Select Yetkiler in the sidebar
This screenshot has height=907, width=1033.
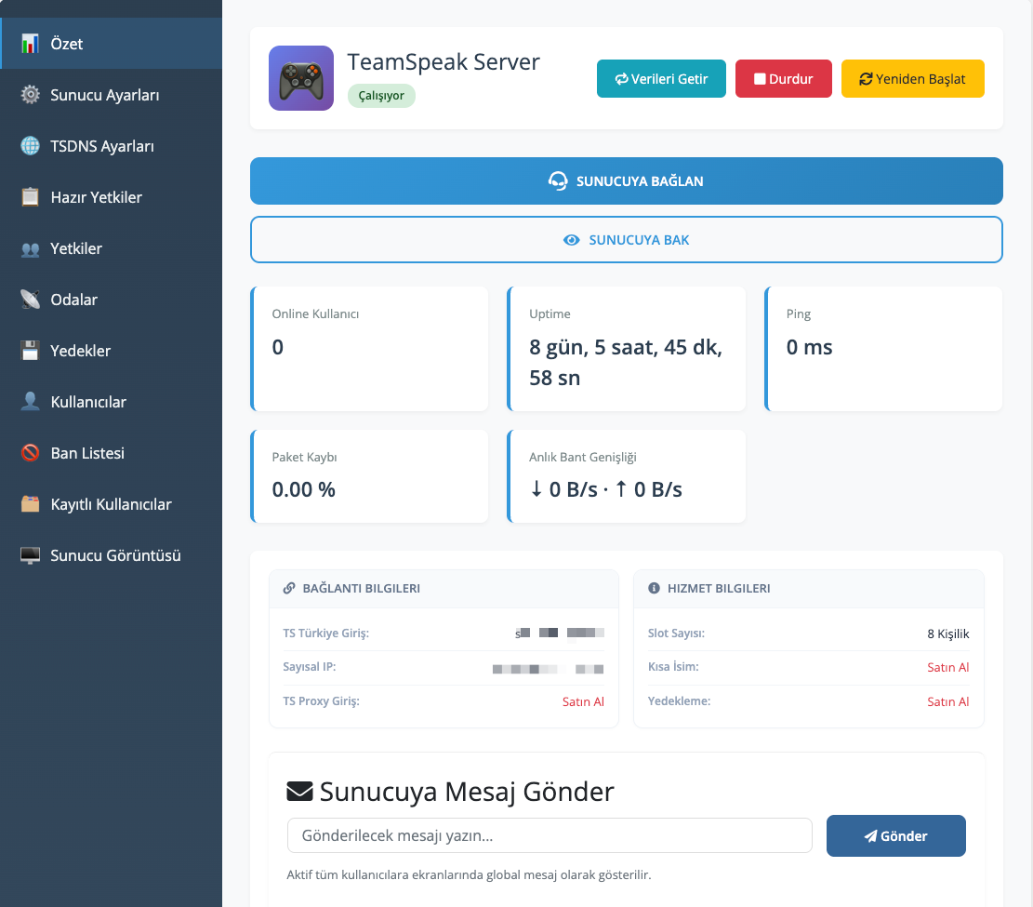pos(112,248)
